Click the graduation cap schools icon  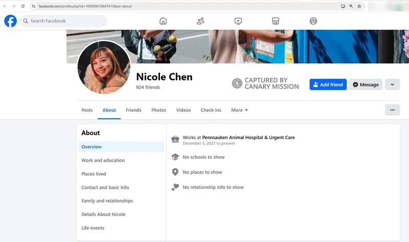(175, 157)
